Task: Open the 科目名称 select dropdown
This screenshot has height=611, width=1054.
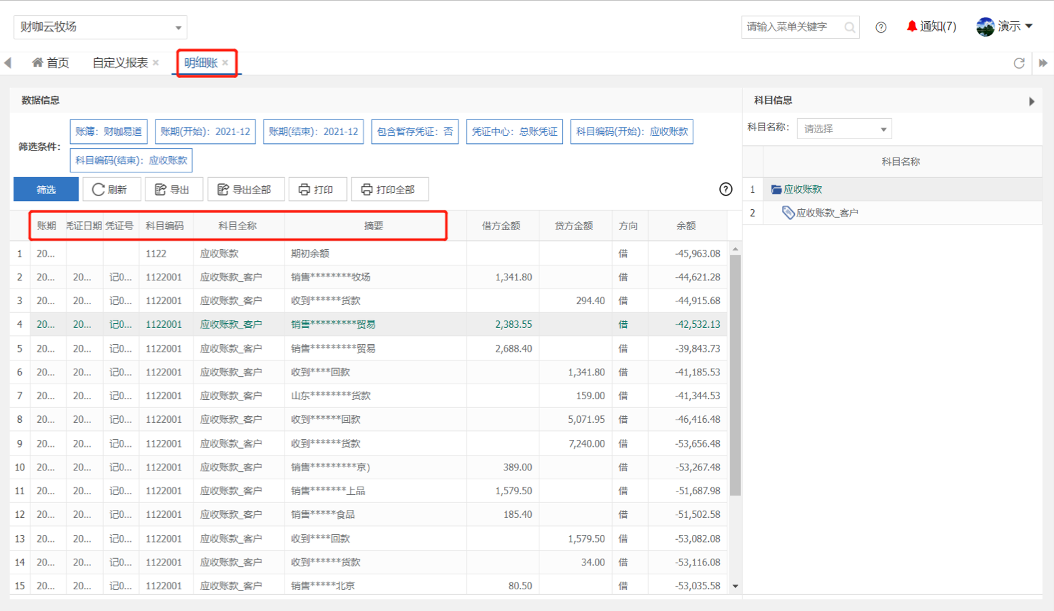Action: coord(844,129)
